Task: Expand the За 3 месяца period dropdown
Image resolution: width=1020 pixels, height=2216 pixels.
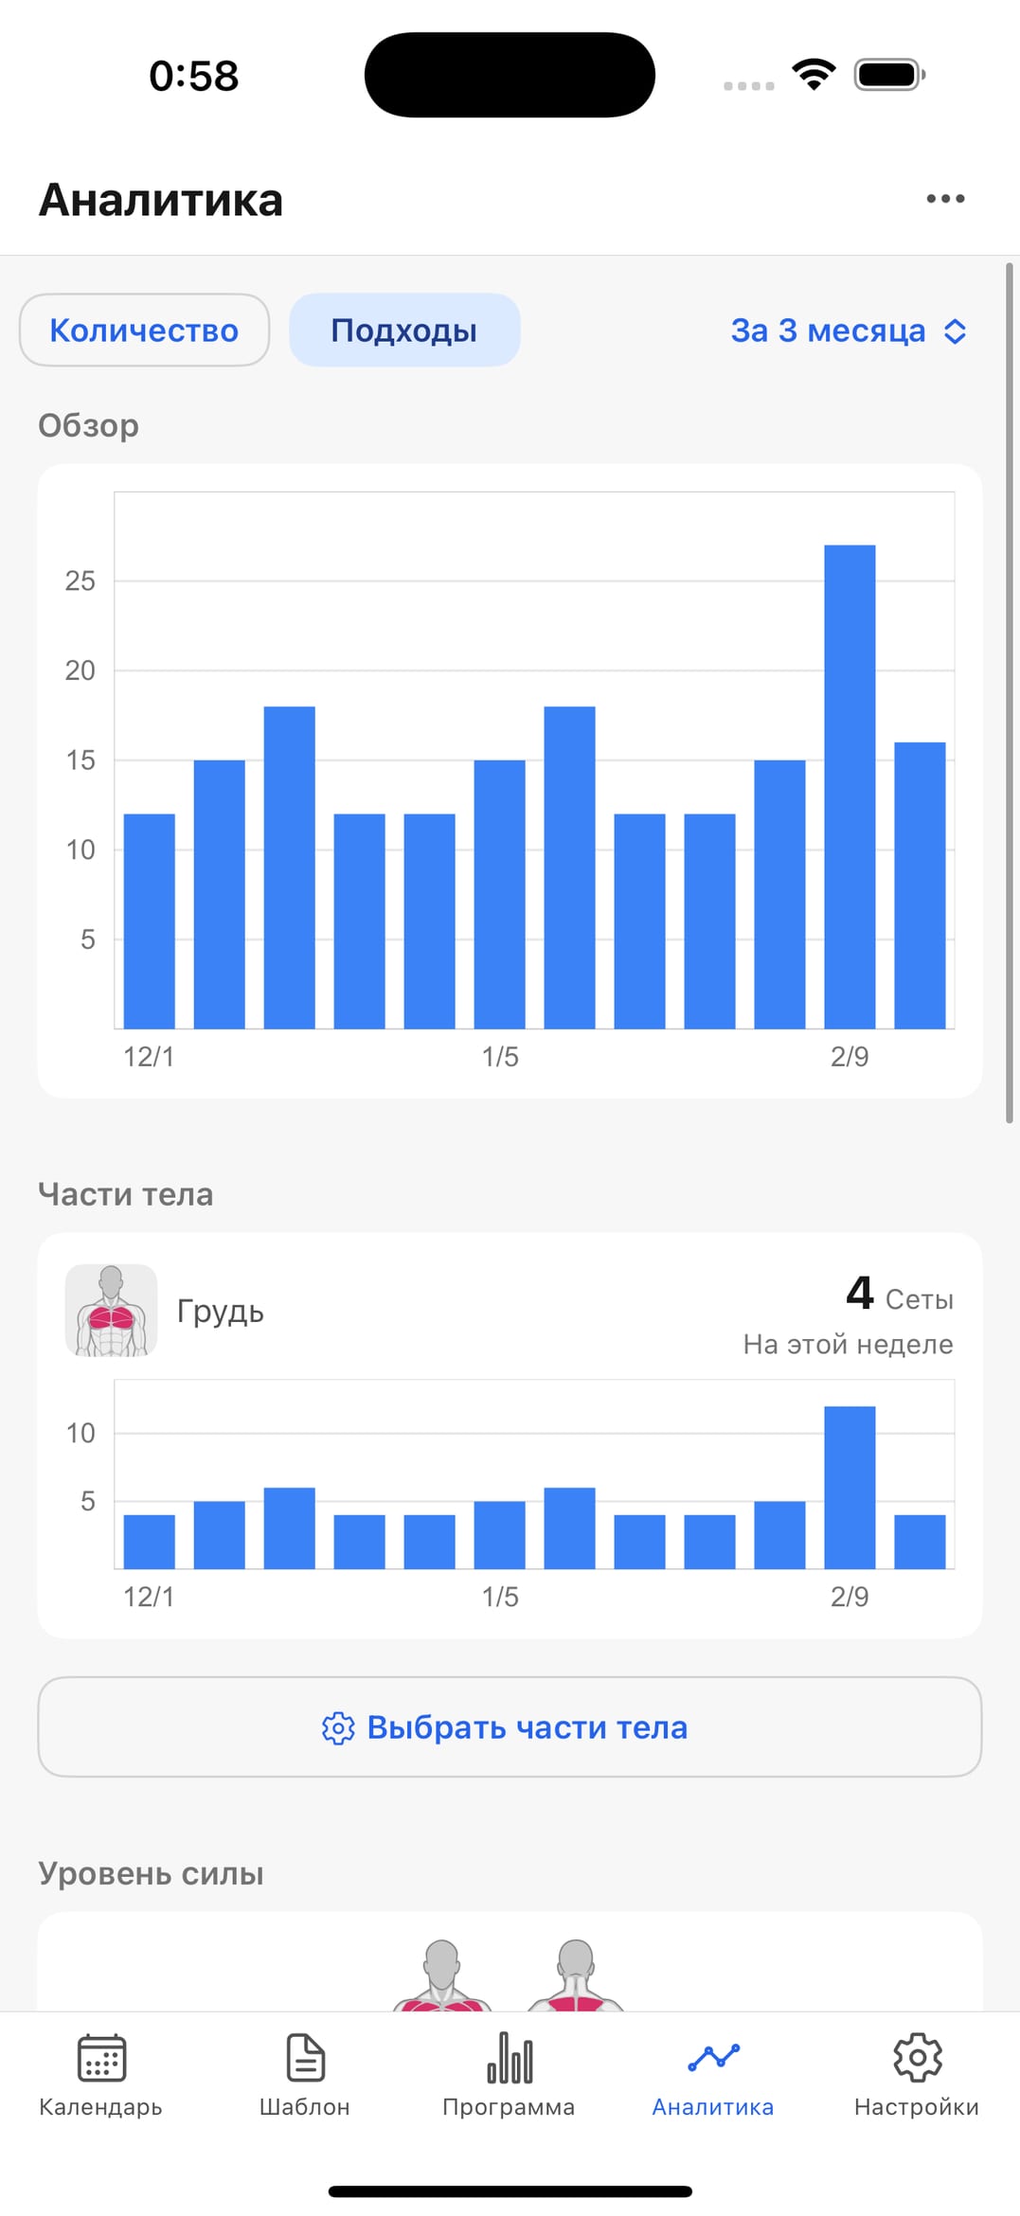Action: pos(829,331)
